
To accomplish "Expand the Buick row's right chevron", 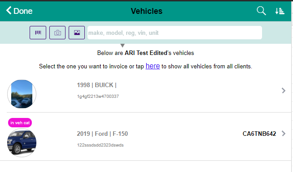I will (284, 91).
